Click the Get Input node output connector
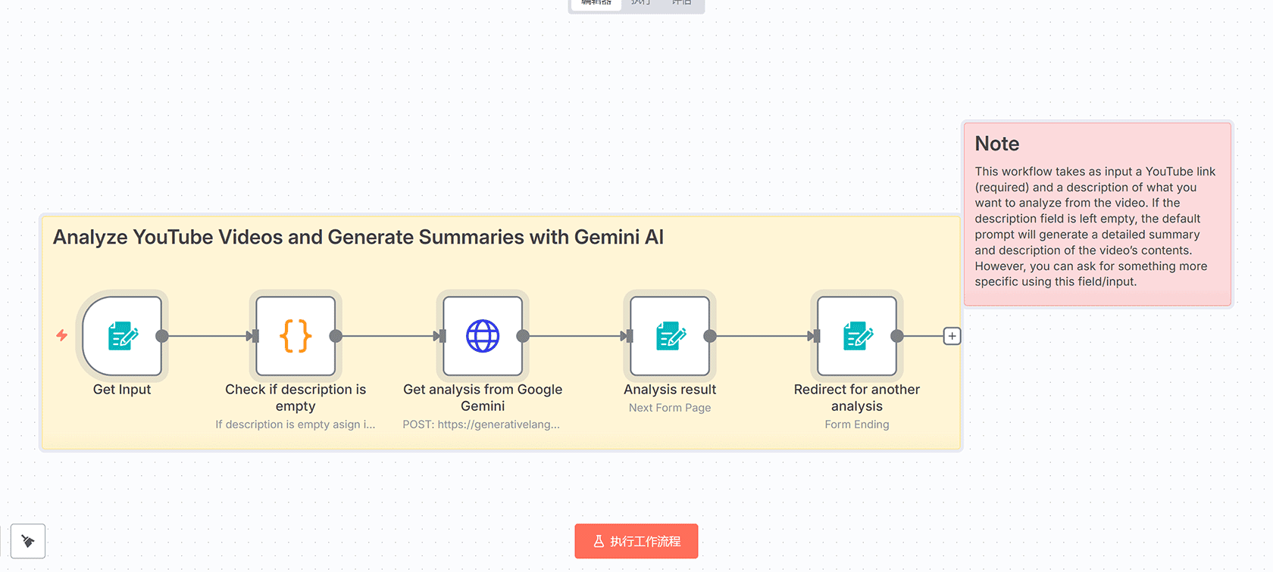Screen dimensions: 1273x572 pos(162,336)
